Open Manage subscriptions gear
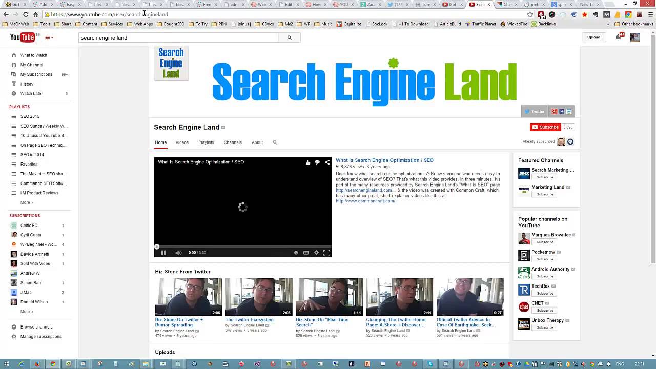 [x=14, y=337]
